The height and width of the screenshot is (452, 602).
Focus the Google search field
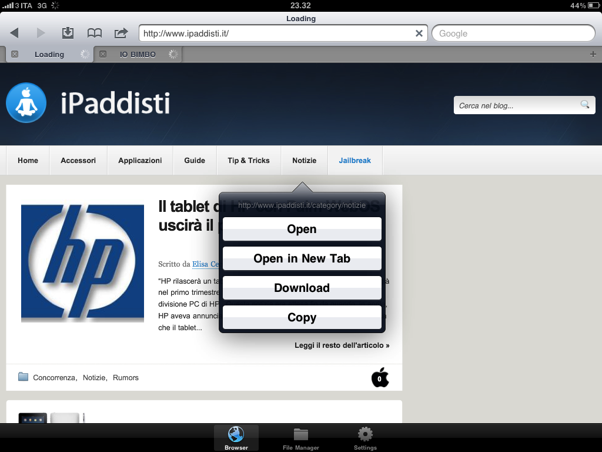pos(513,34)
